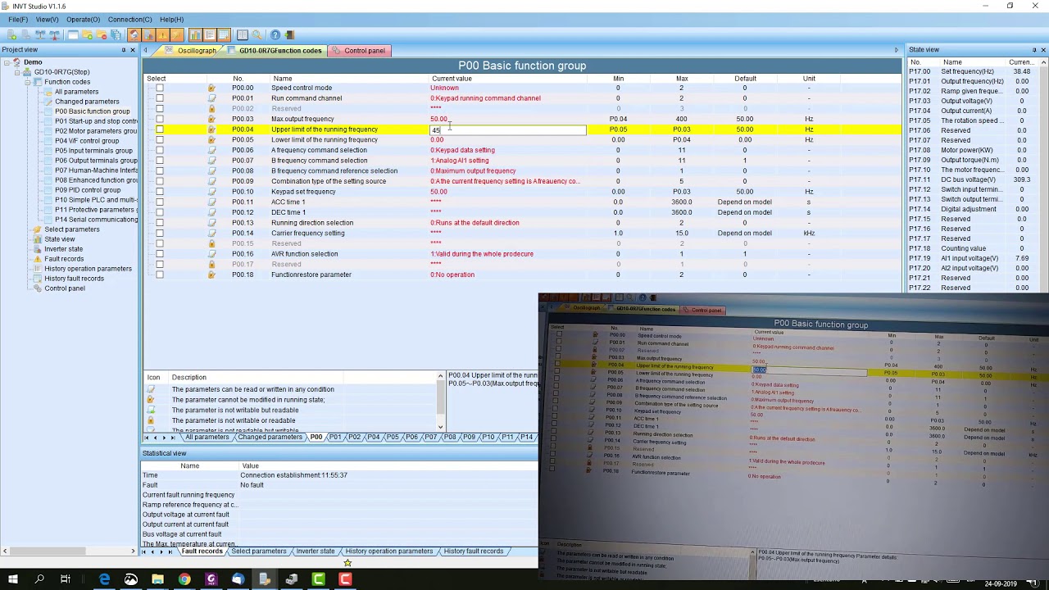Screen dimensions: 1049x590
Task: Tick the checkbox for P00.01 Run command channel
Action: 160,98
